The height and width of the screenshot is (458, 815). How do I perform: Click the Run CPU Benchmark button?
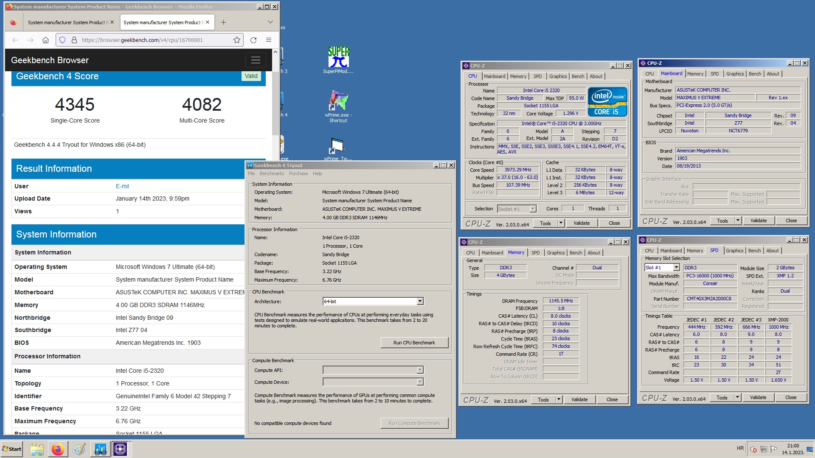(414, 343)
